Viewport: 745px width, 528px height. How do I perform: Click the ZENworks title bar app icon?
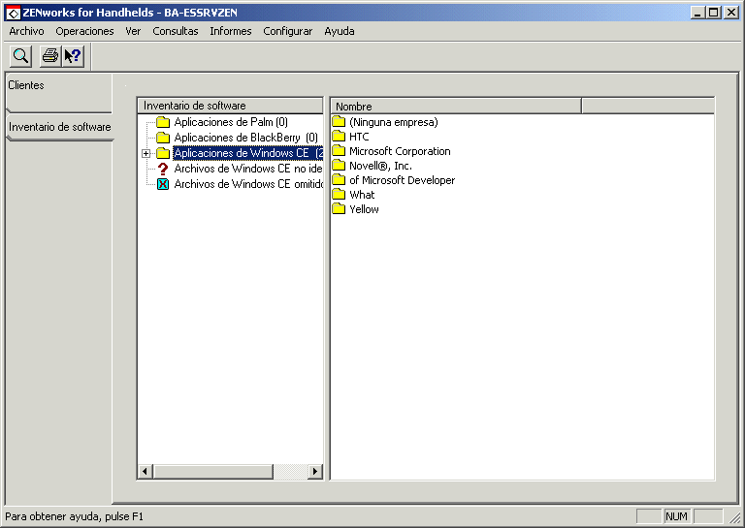pyautogui.click(x=13, y=13)
